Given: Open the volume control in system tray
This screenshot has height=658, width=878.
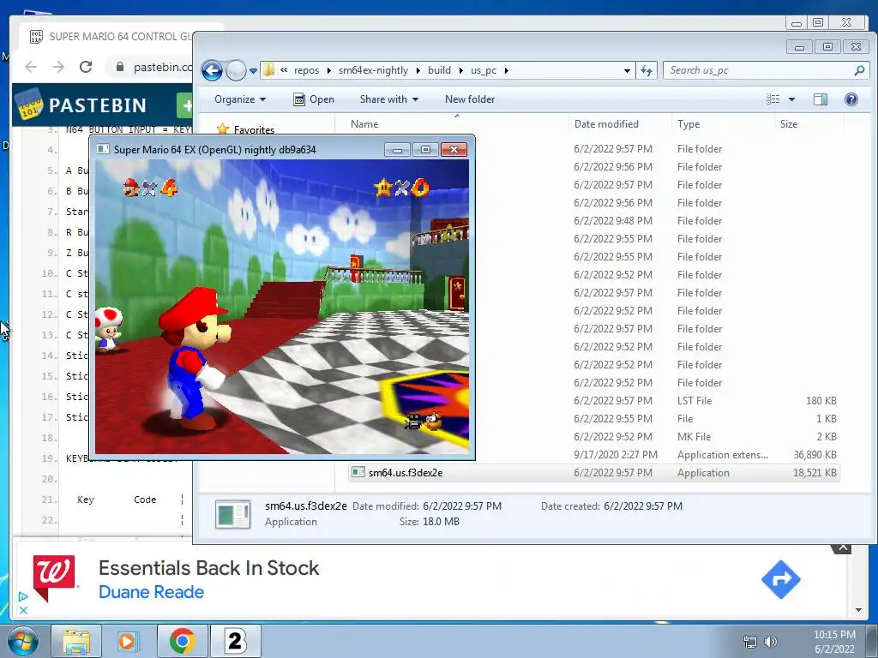Looking at the screenshot, I should click(771, 641).
